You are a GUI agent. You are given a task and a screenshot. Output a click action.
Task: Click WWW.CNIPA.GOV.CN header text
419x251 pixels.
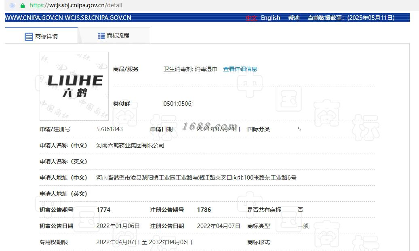click(x=34, y=18)
